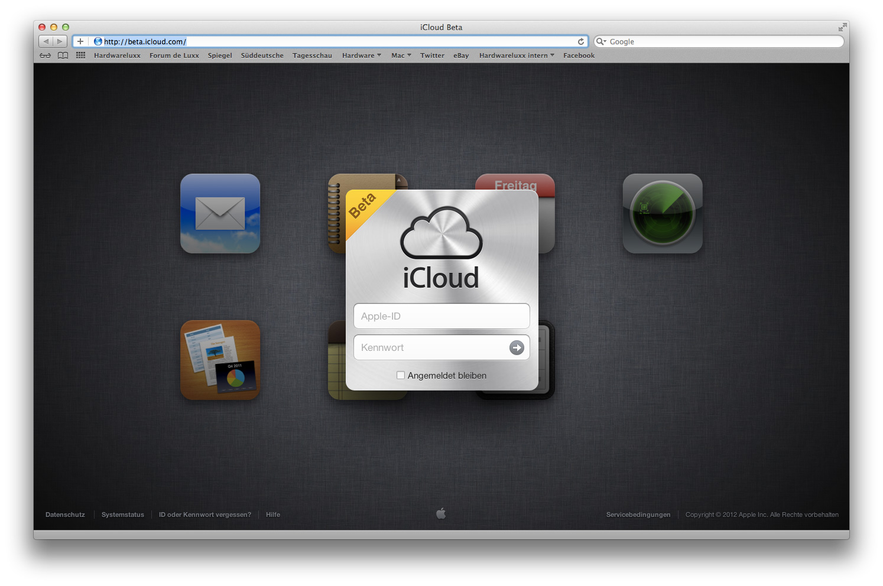Viewport: 883px width, 586px height.
Task: Click the copyright 2012 Apple Inc. text
Action: click(x=762, y=515)
